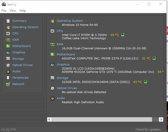Click the Peripherals mouse icon in sidebar
Image resolution: width=168 pixels, height=132 pixels.
coord(8,78)
